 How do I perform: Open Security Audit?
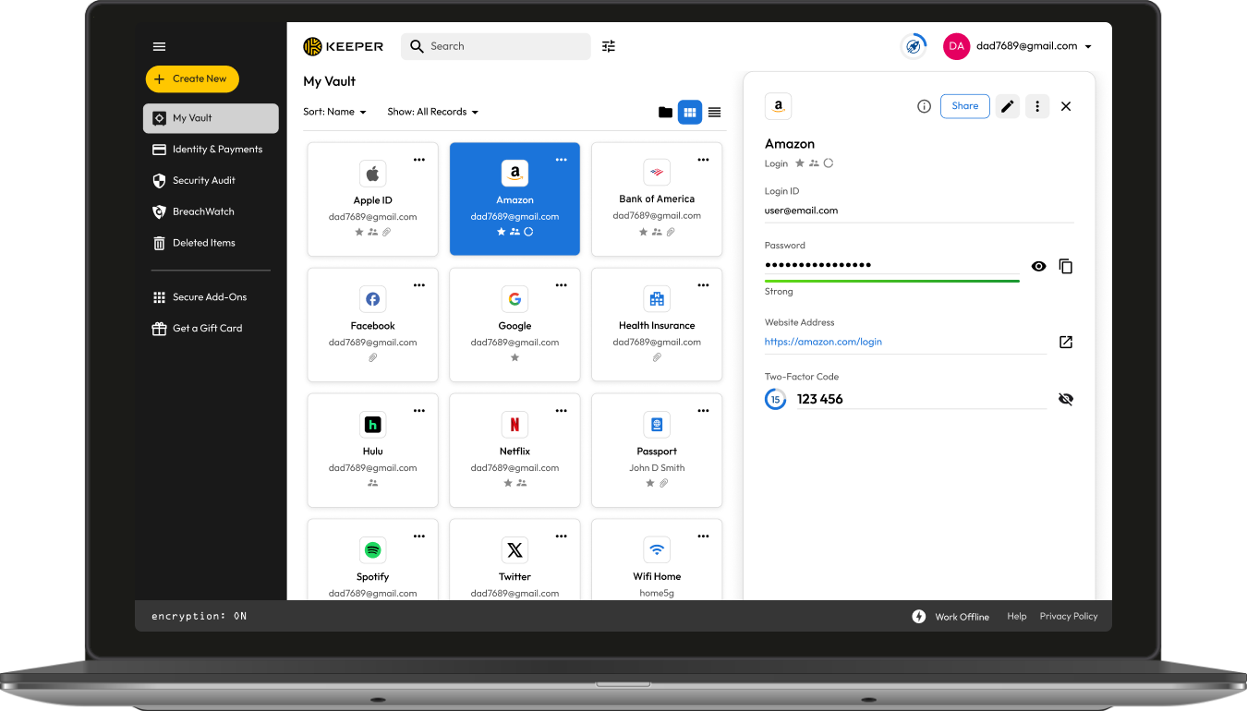click(x=194, y=181)
